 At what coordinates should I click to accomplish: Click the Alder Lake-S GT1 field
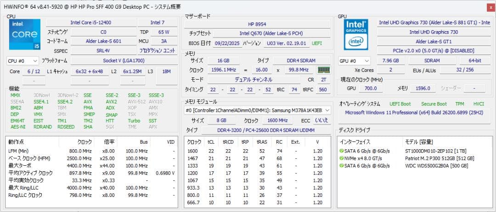point(434,42)
